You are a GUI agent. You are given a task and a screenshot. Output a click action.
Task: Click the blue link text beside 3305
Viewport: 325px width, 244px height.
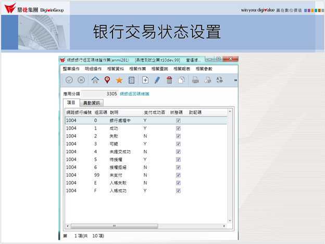pos(134,94)
